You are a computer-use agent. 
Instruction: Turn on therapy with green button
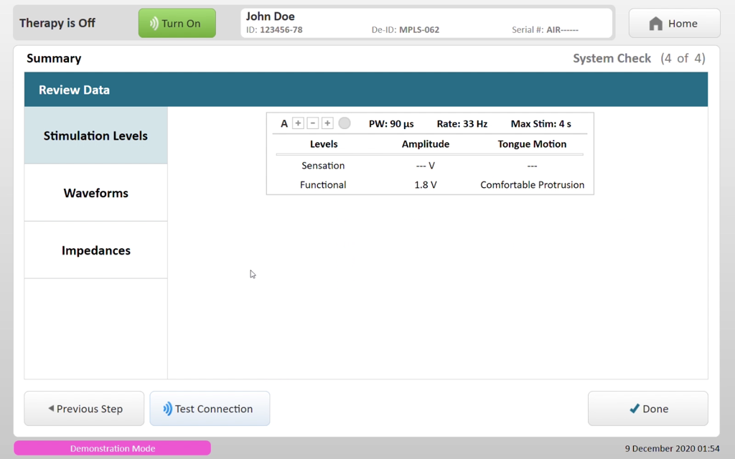click(x=177, y=23)
